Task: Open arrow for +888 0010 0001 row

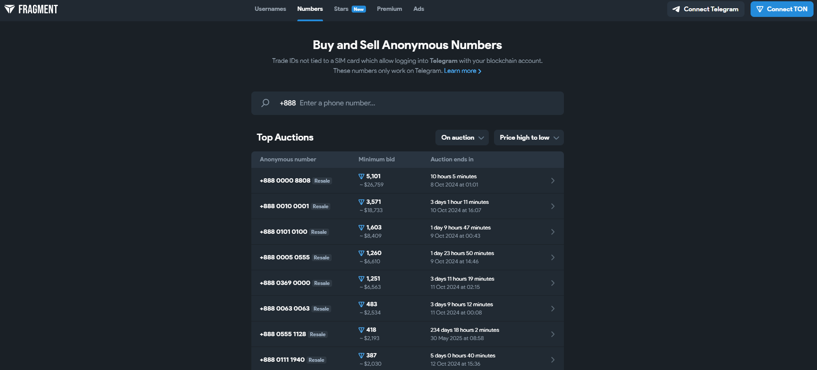Action: pos(553,206)
